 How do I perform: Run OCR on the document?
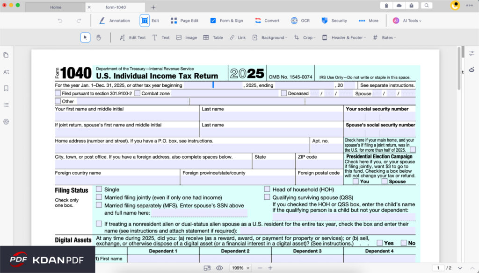[x=300, y=21]
